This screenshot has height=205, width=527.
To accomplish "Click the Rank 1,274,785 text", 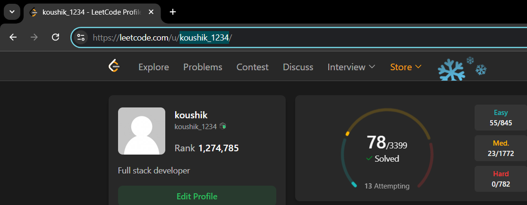I will 207,148.
